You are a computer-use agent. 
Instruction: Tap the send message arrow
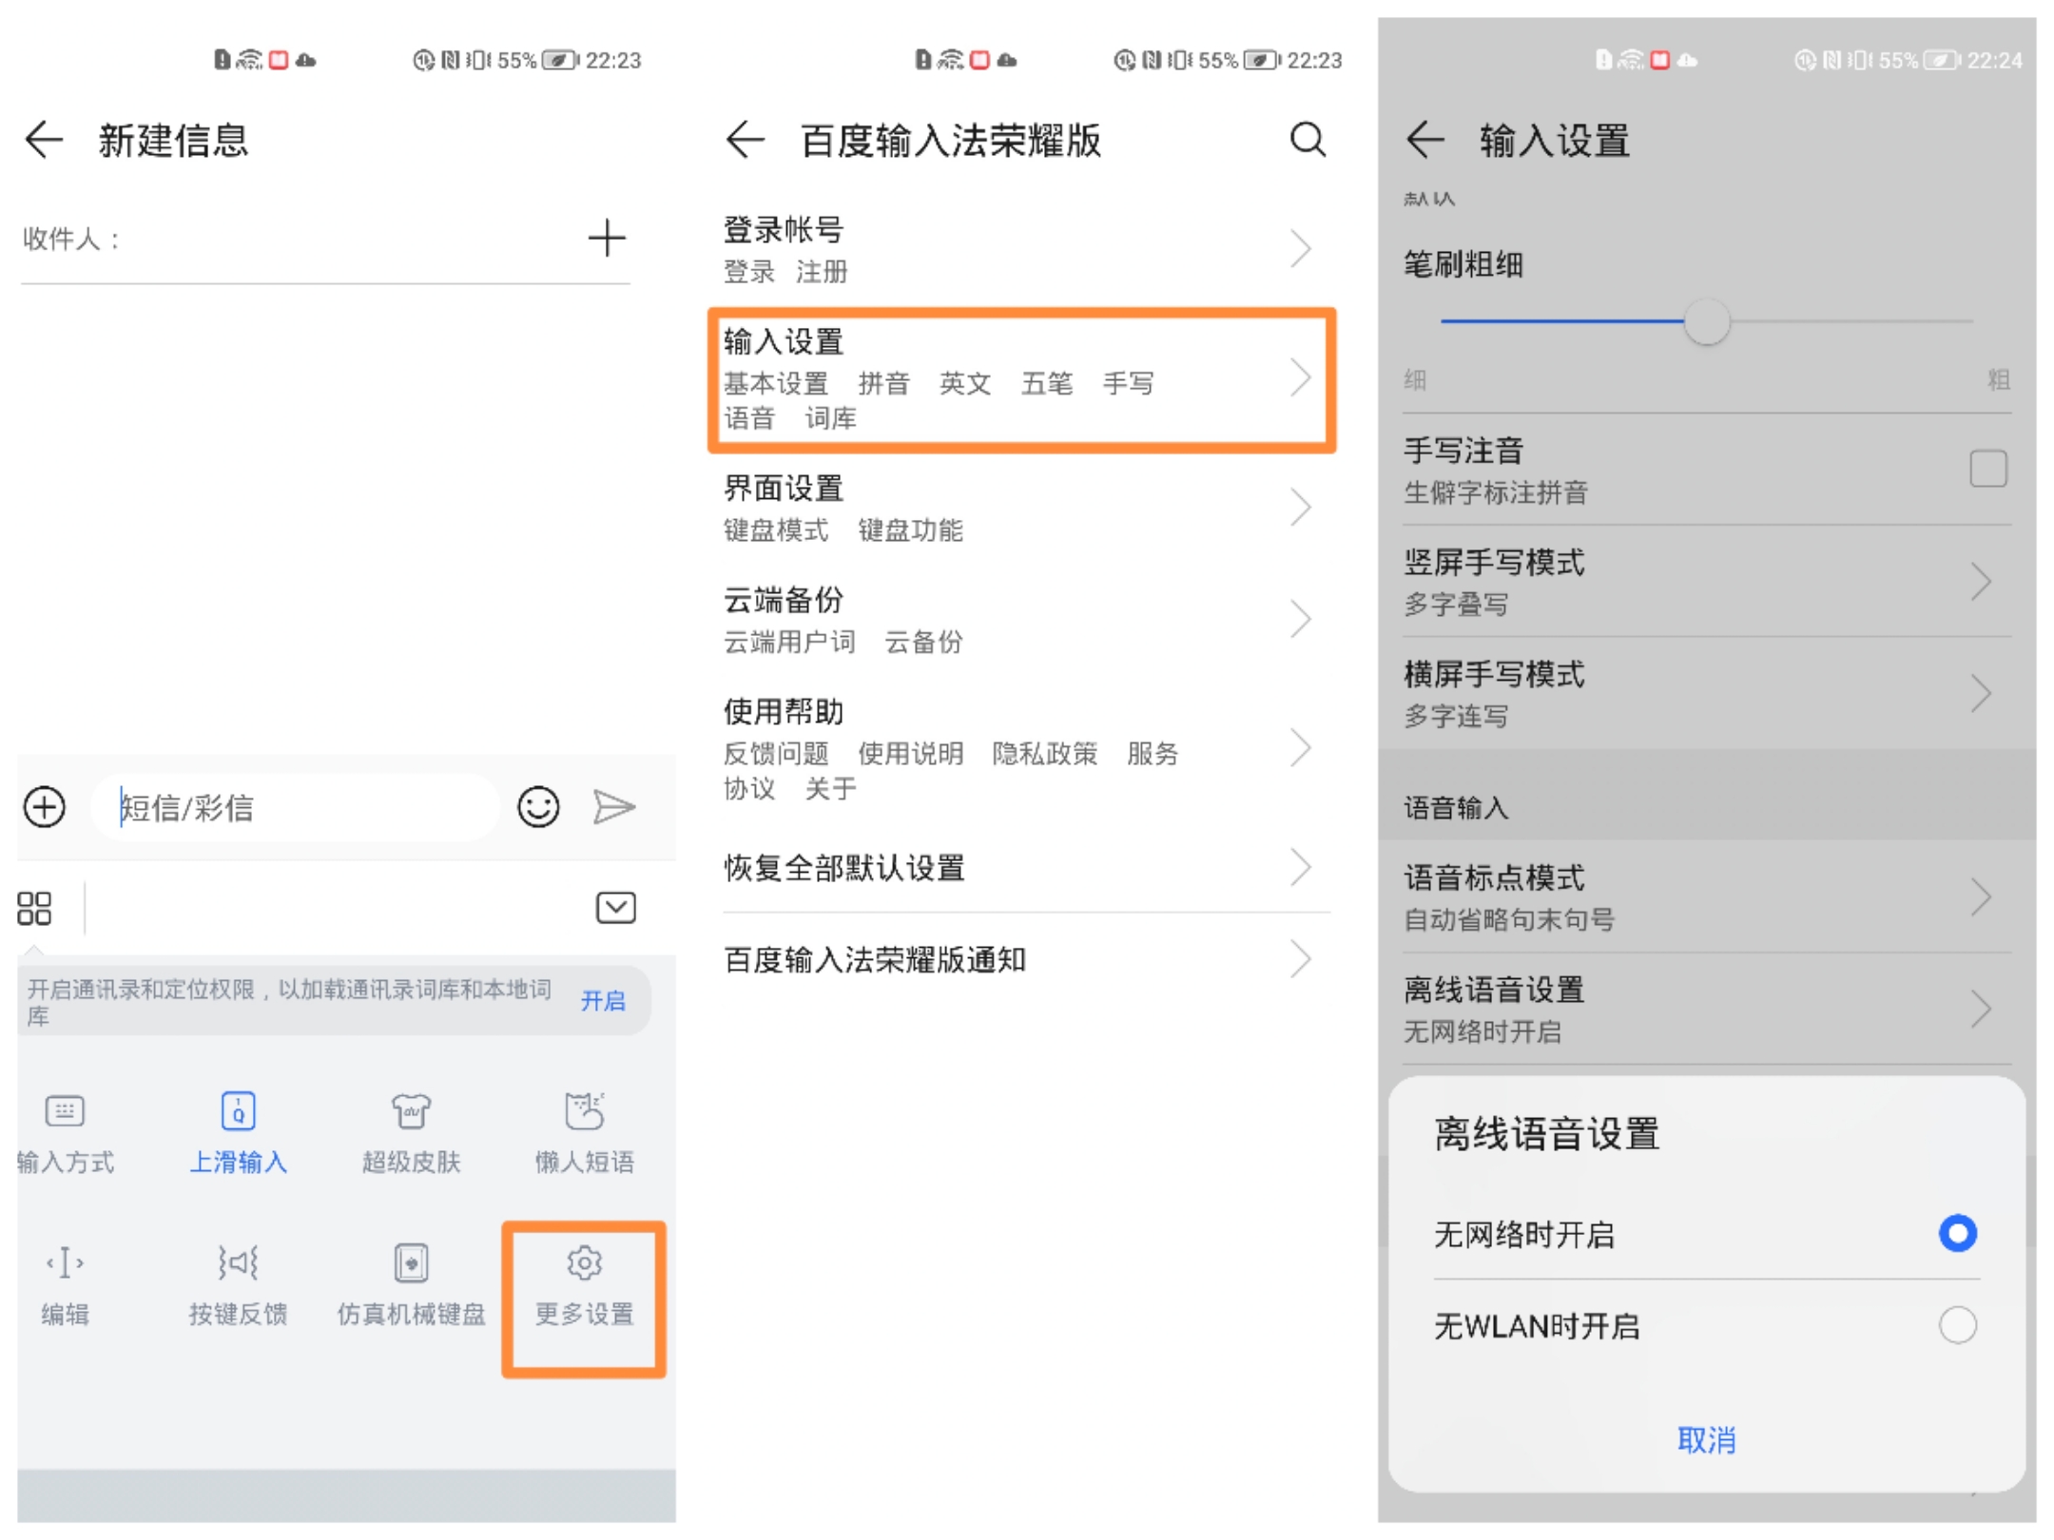614,807
